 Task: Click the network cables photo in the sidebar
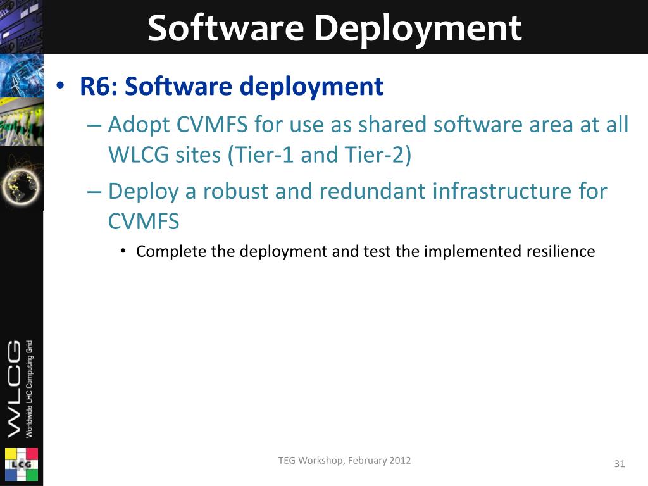click(22, 122)
